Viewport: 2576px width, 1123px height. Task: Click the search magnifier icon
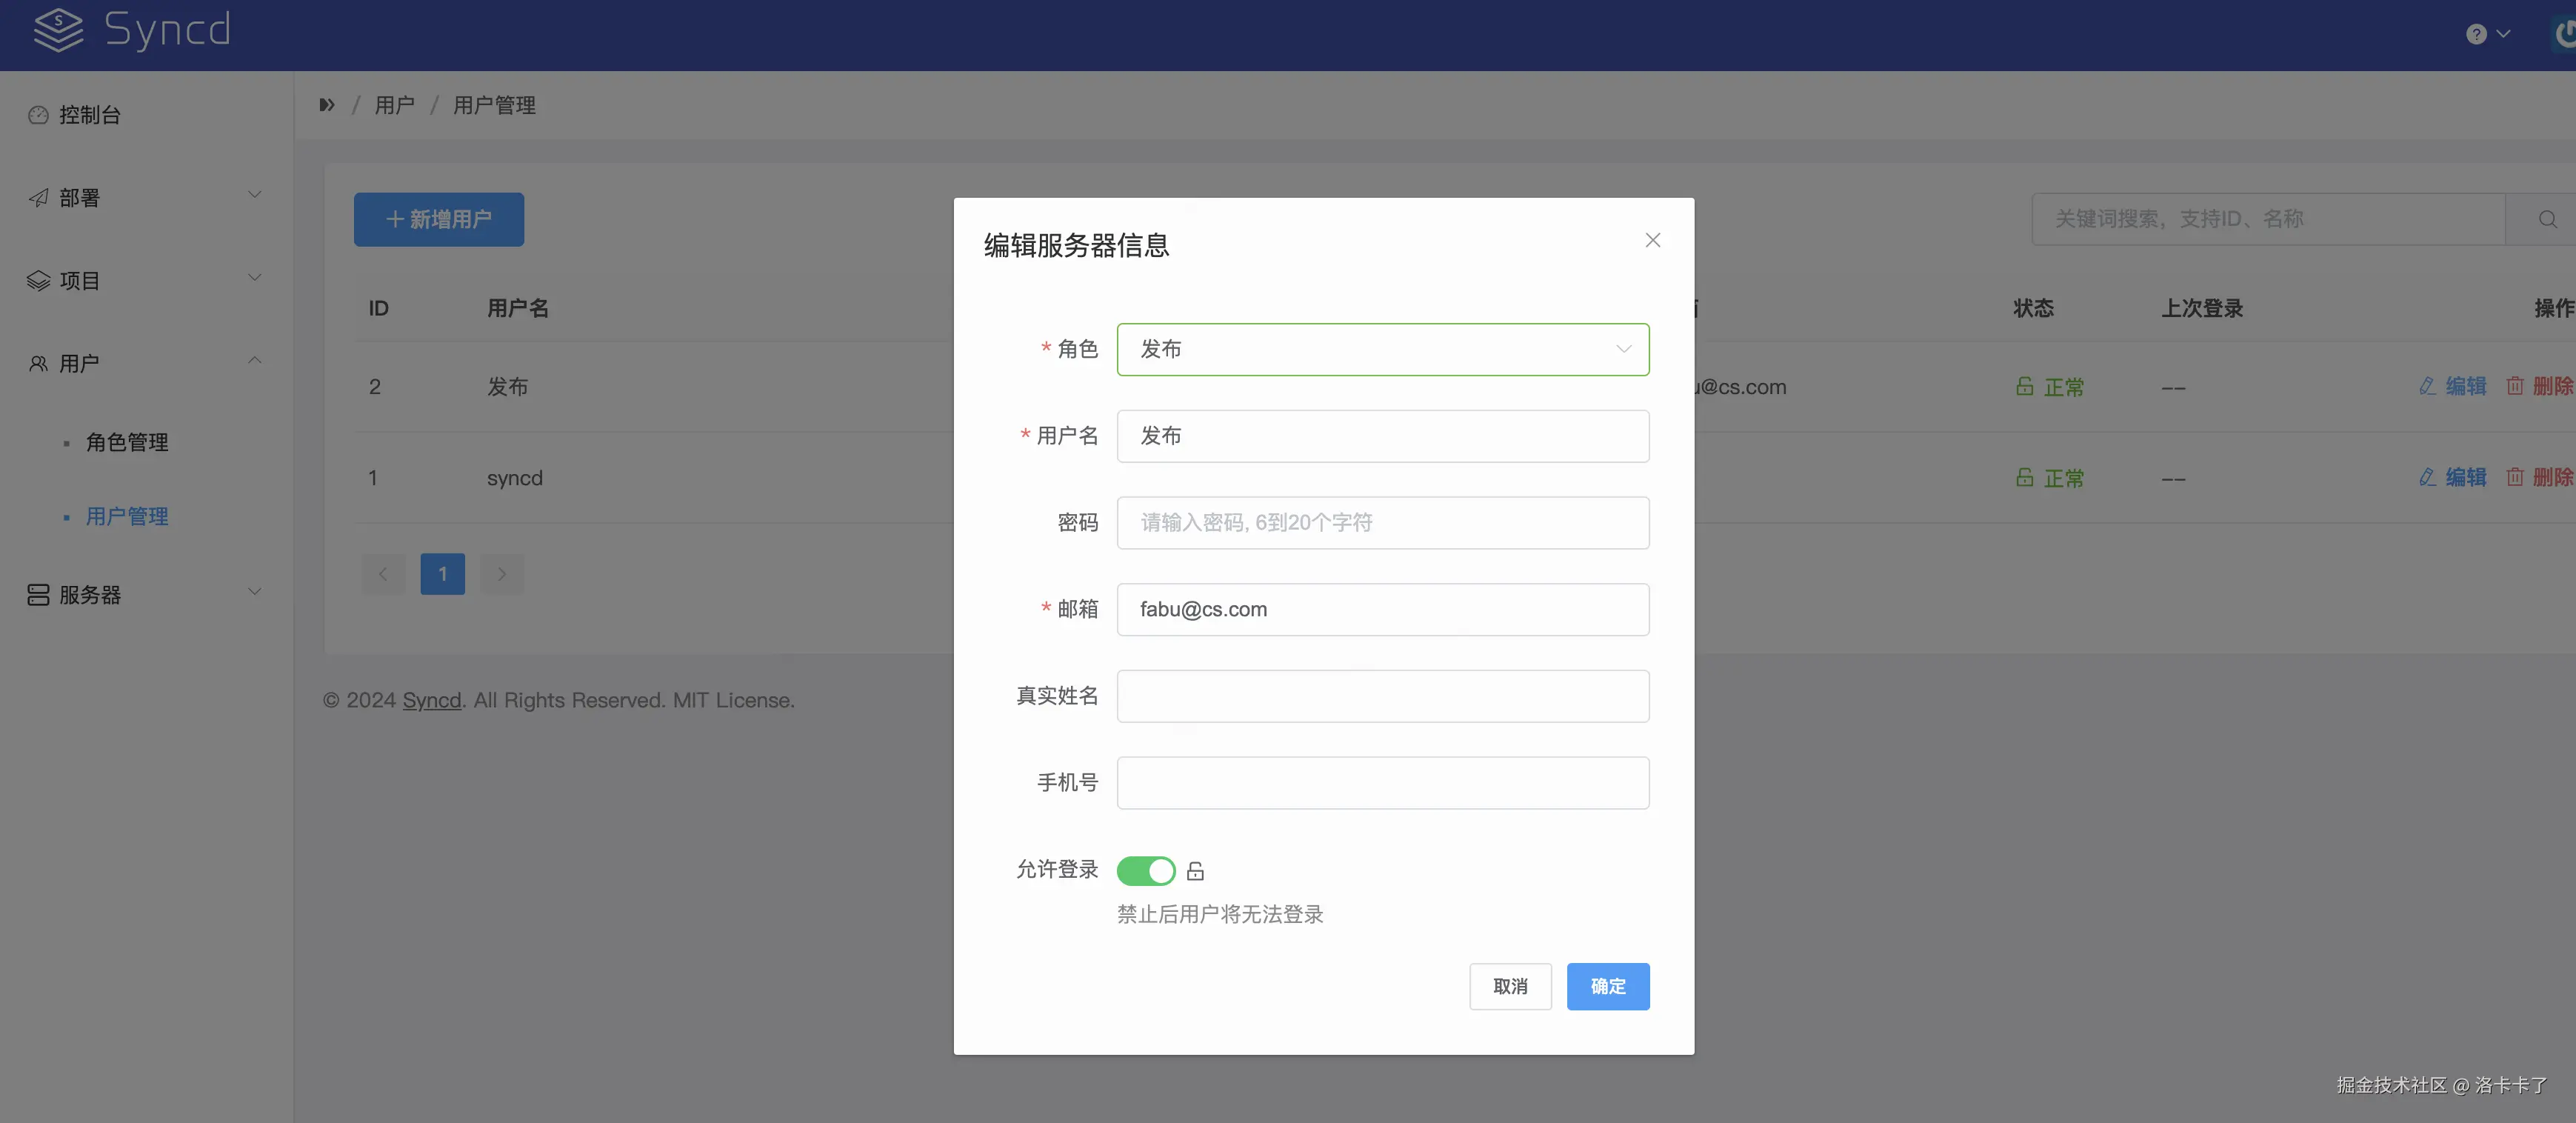pyautogui.click(x=2547, y=219)
